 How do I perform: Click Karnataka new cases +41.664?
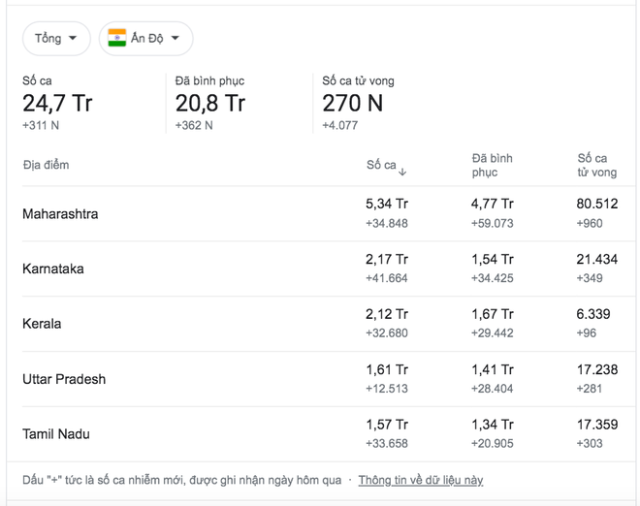click(x=387, y=278)
